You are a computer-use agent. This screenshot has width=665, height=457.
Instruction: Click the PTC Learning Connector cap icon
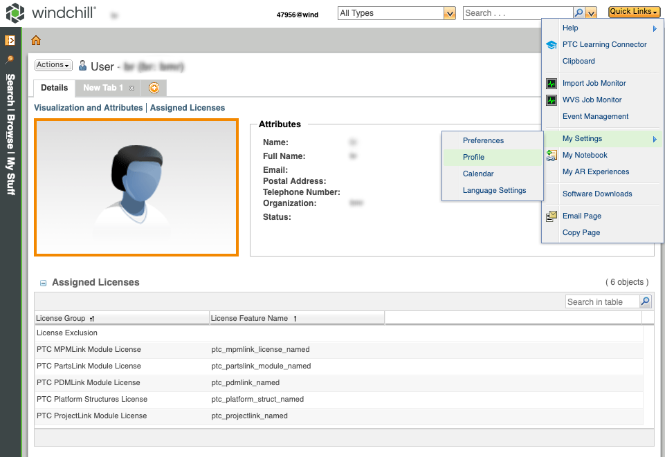point(552,44)
